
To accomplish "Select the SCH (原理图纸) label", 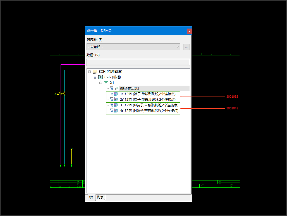I will tap(110, 72).
